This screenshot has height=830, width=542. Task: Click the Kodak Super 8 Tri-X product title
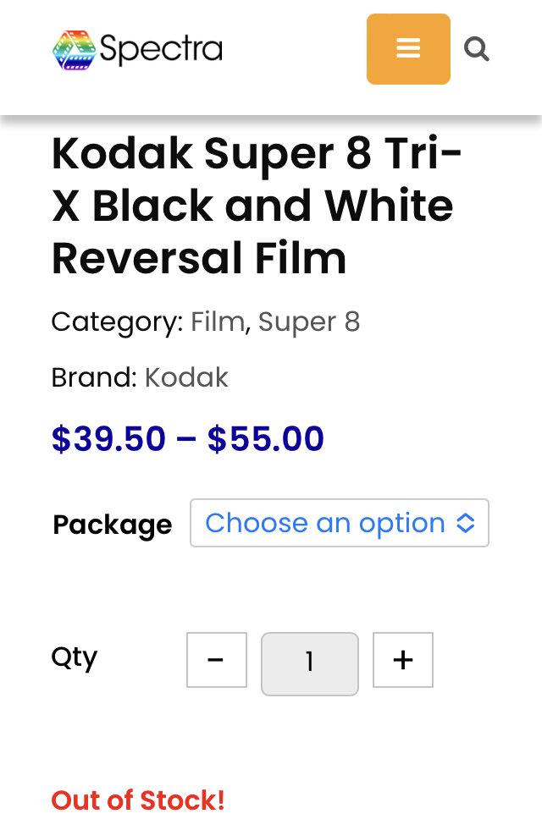click(x=257, y=206)
